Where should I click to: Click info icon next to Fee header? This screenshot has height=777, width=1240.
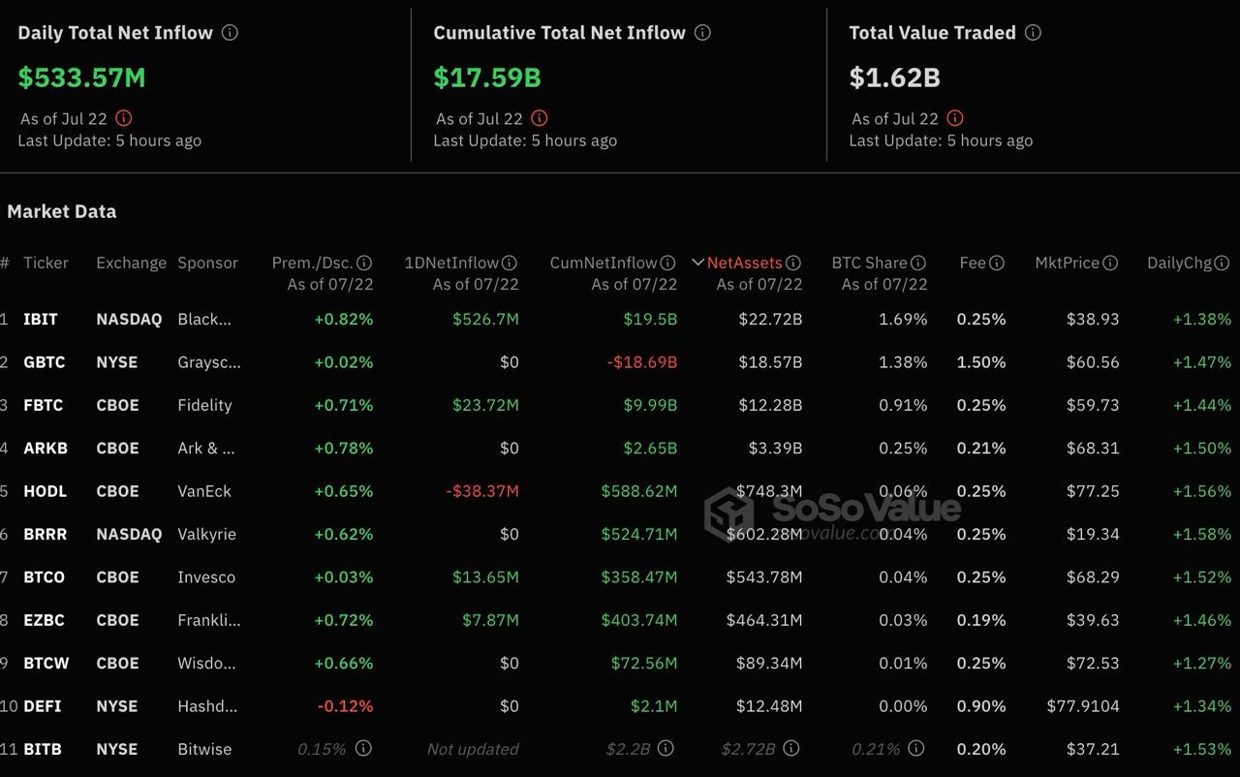pos(997,263)
